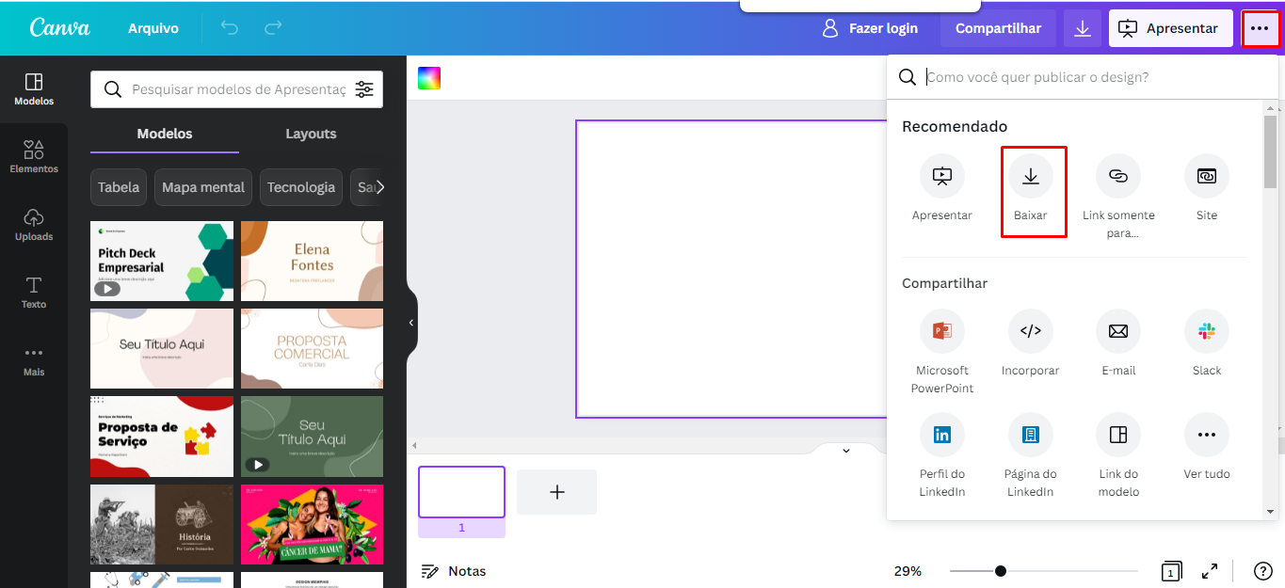Select the Tecnologia category chip
1285x588 pixels.
point(301,187)
